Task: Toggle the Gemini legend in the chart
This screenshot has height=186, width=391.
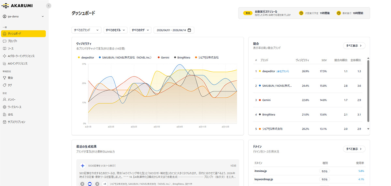Action: [x=163, y=57]
